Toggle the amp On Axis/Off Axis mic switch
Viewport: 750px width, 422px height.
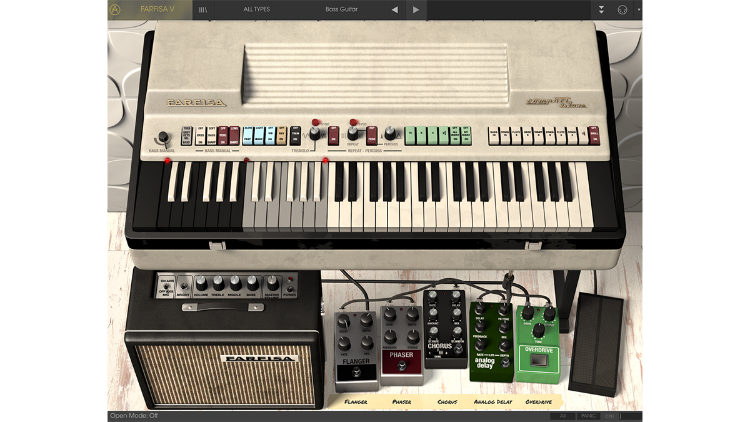[166, 286]
